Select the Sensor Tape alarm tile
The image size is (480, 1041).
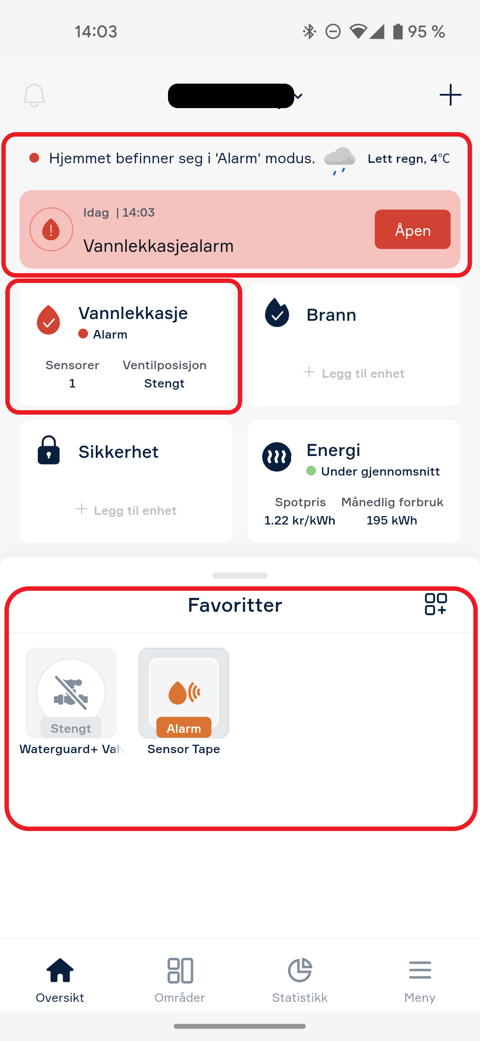[x=184, y=693]
